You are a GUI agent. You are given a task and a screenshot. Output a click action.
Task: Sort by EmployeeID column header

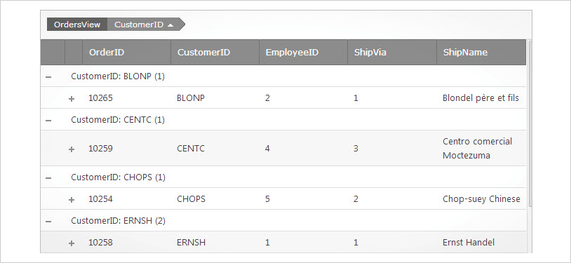303,53
